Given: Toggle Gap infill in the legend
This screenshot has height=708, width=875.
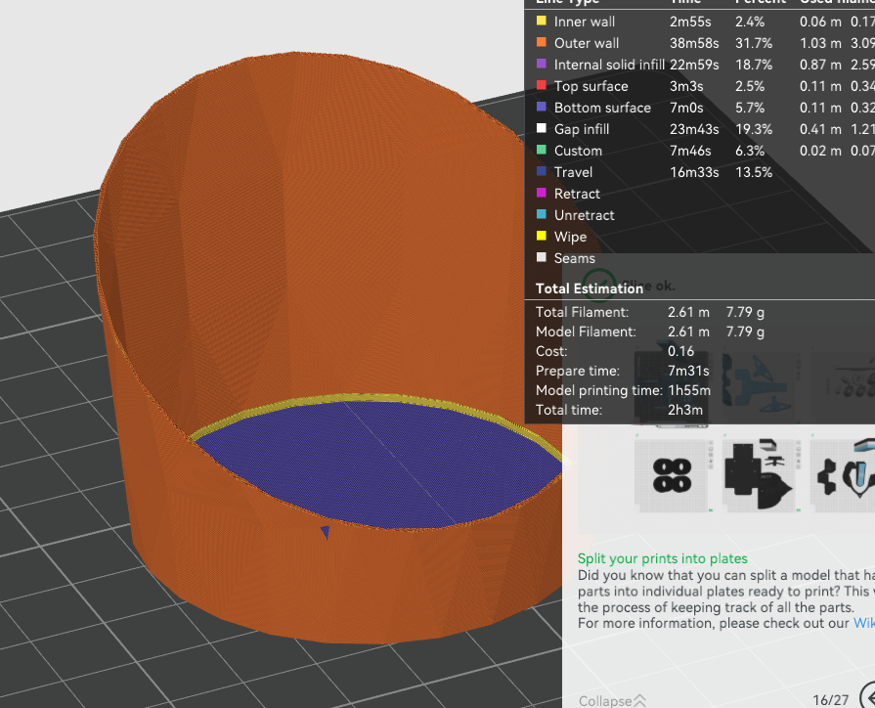Looking at the screenshot, I should click(581, 129).
